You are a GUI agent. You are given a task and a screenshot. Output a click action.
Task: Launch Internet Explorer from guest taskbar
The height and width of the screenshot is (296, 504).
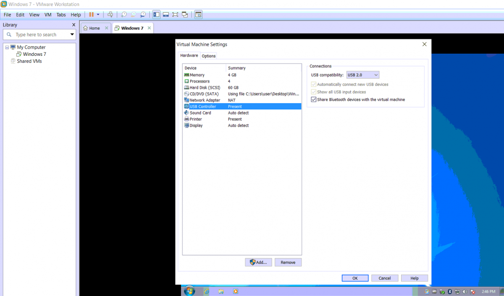coord(206,291)
